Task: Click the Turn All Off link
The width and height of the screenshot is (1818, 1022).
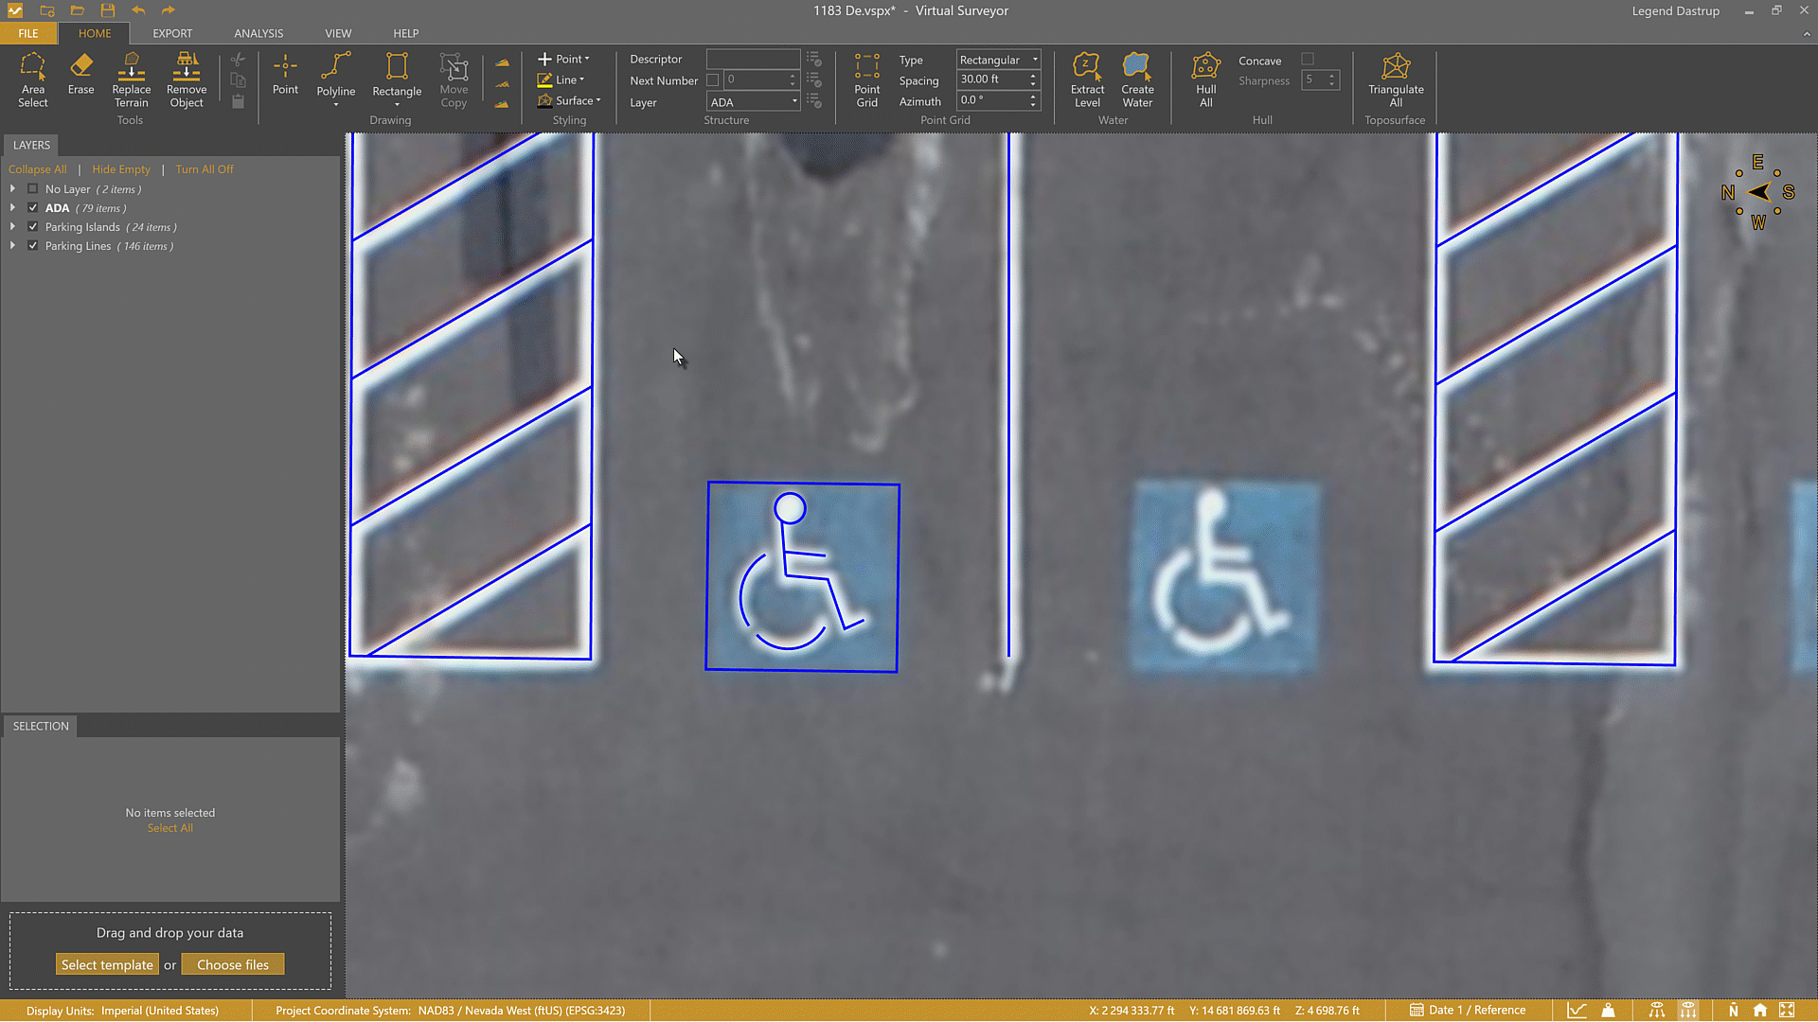Action: point(205,168)
